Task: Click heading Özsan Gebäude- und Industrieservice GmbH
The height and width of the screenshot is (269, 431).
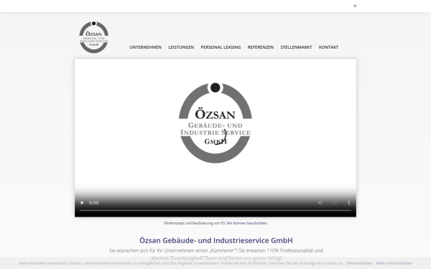Action: click(x=215, y=240)
